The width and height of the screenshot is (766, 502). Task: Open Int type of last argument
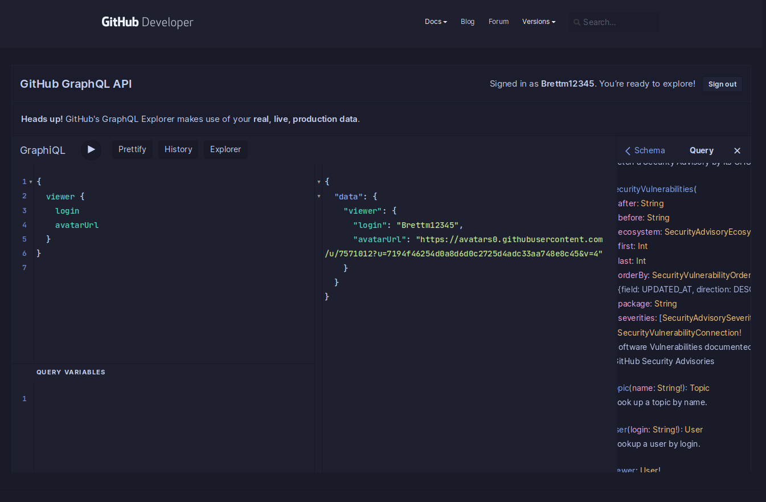coord(641,261)
